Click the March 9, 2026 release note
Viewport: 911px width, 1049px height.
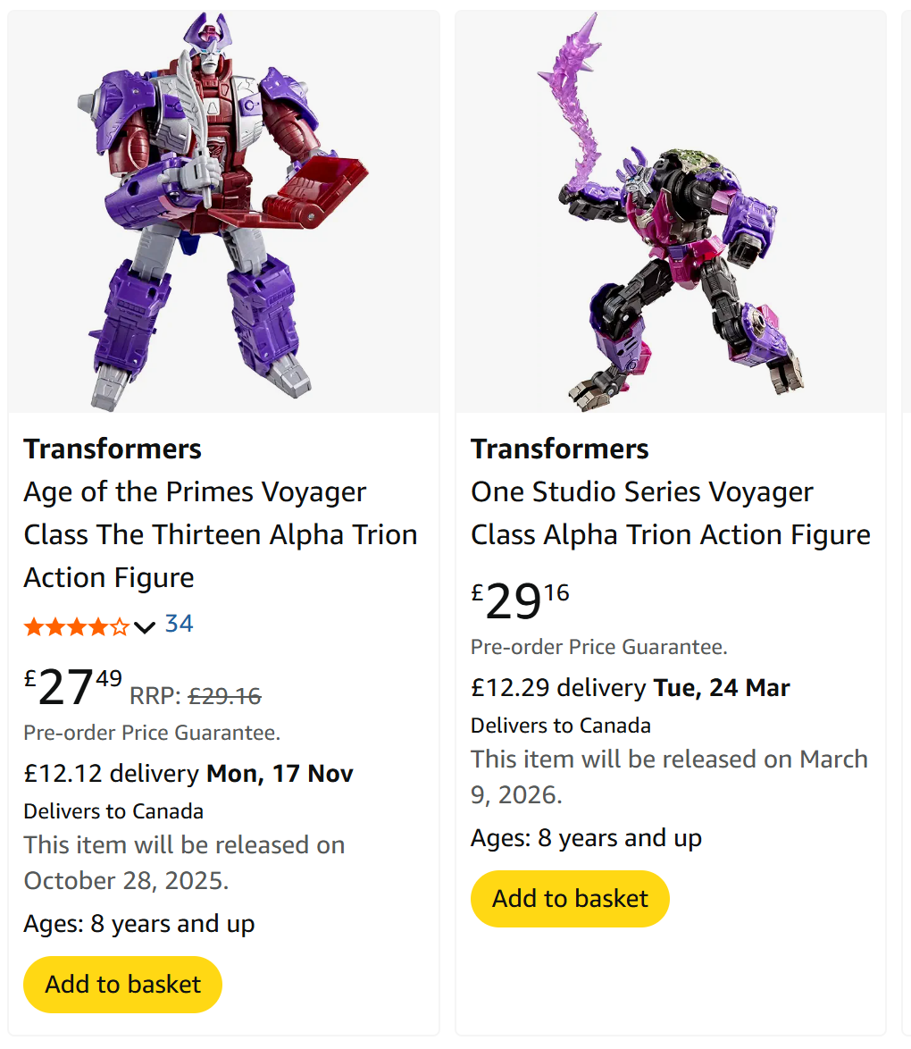click(669, 776)
